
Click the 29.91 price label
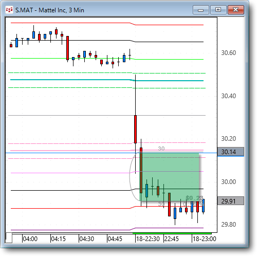231,201
